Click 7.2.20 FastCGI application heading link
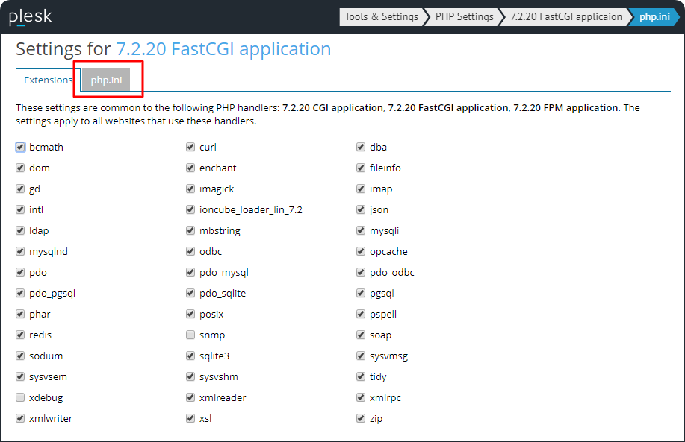This screenshot has height=442, width=685. (x=223, y=49)
